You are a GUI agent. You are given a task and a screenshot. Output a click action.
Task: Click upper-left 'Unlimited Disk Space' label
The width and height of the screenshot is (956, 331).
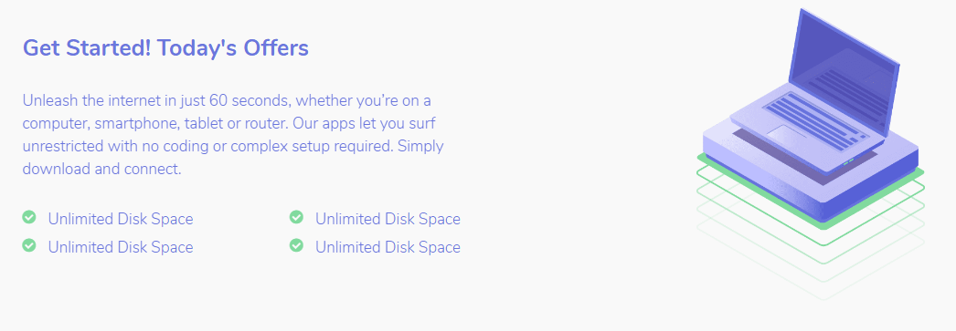[x=121, y=219]
